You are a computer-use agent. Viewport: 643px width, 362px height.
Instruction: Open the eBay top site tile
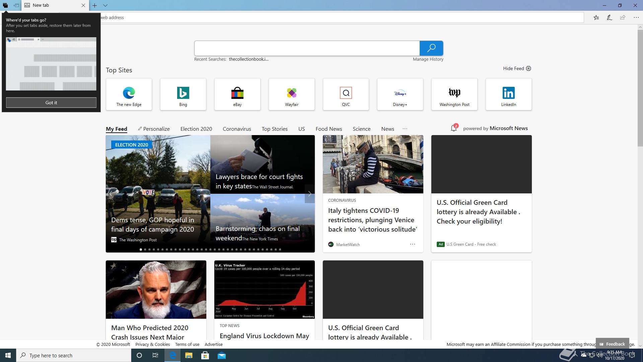point(237,94)
